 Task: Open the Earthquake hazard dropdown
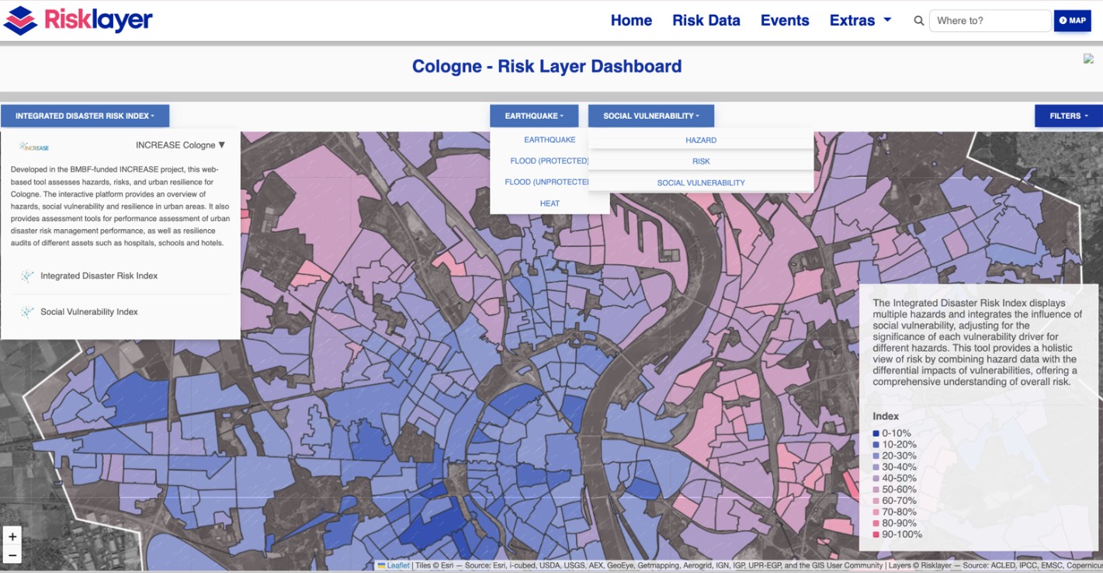click(534, 116)
